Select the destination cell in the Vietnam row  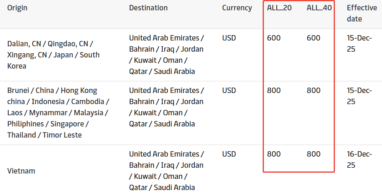tap(166, 171)
